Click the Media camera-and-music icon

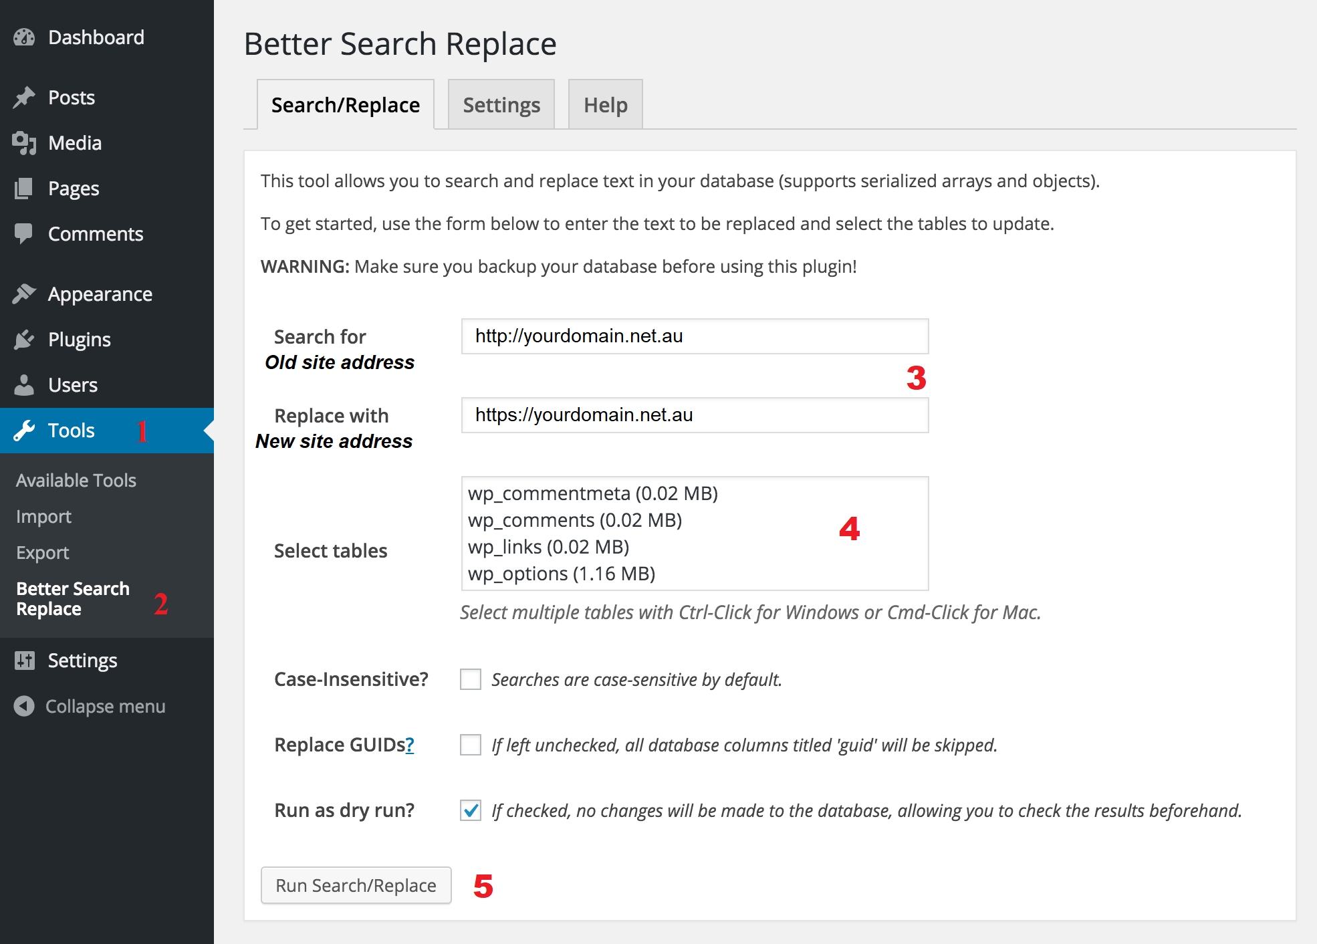24,143
